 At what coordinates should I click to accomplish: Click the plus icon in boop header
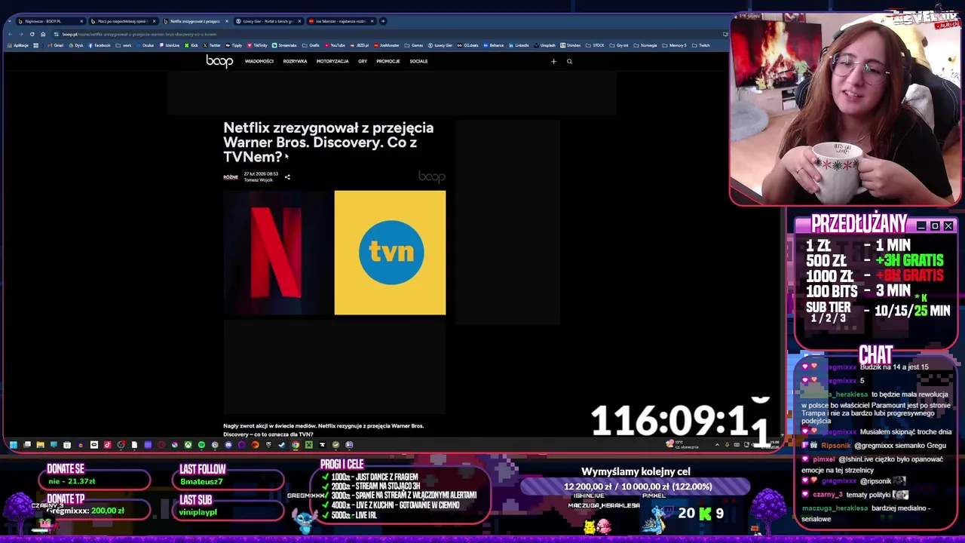tap(553, 61)
